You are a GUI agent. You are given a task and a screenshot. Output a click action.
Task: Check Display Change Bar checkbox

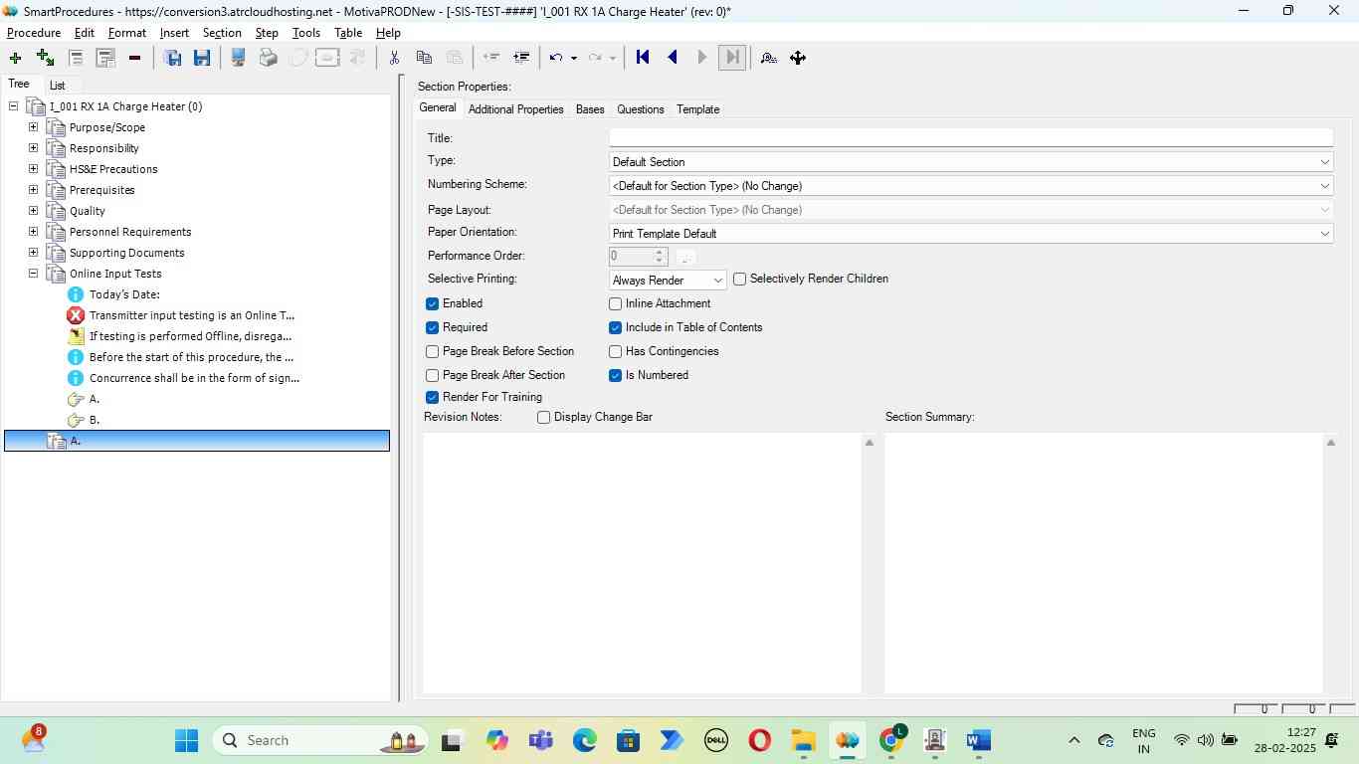[x=543, y=417]
